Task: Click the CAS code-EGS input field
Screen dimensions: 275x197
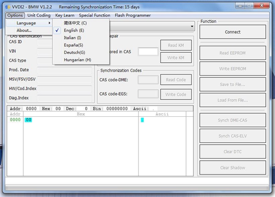Action: pos(148,94)
